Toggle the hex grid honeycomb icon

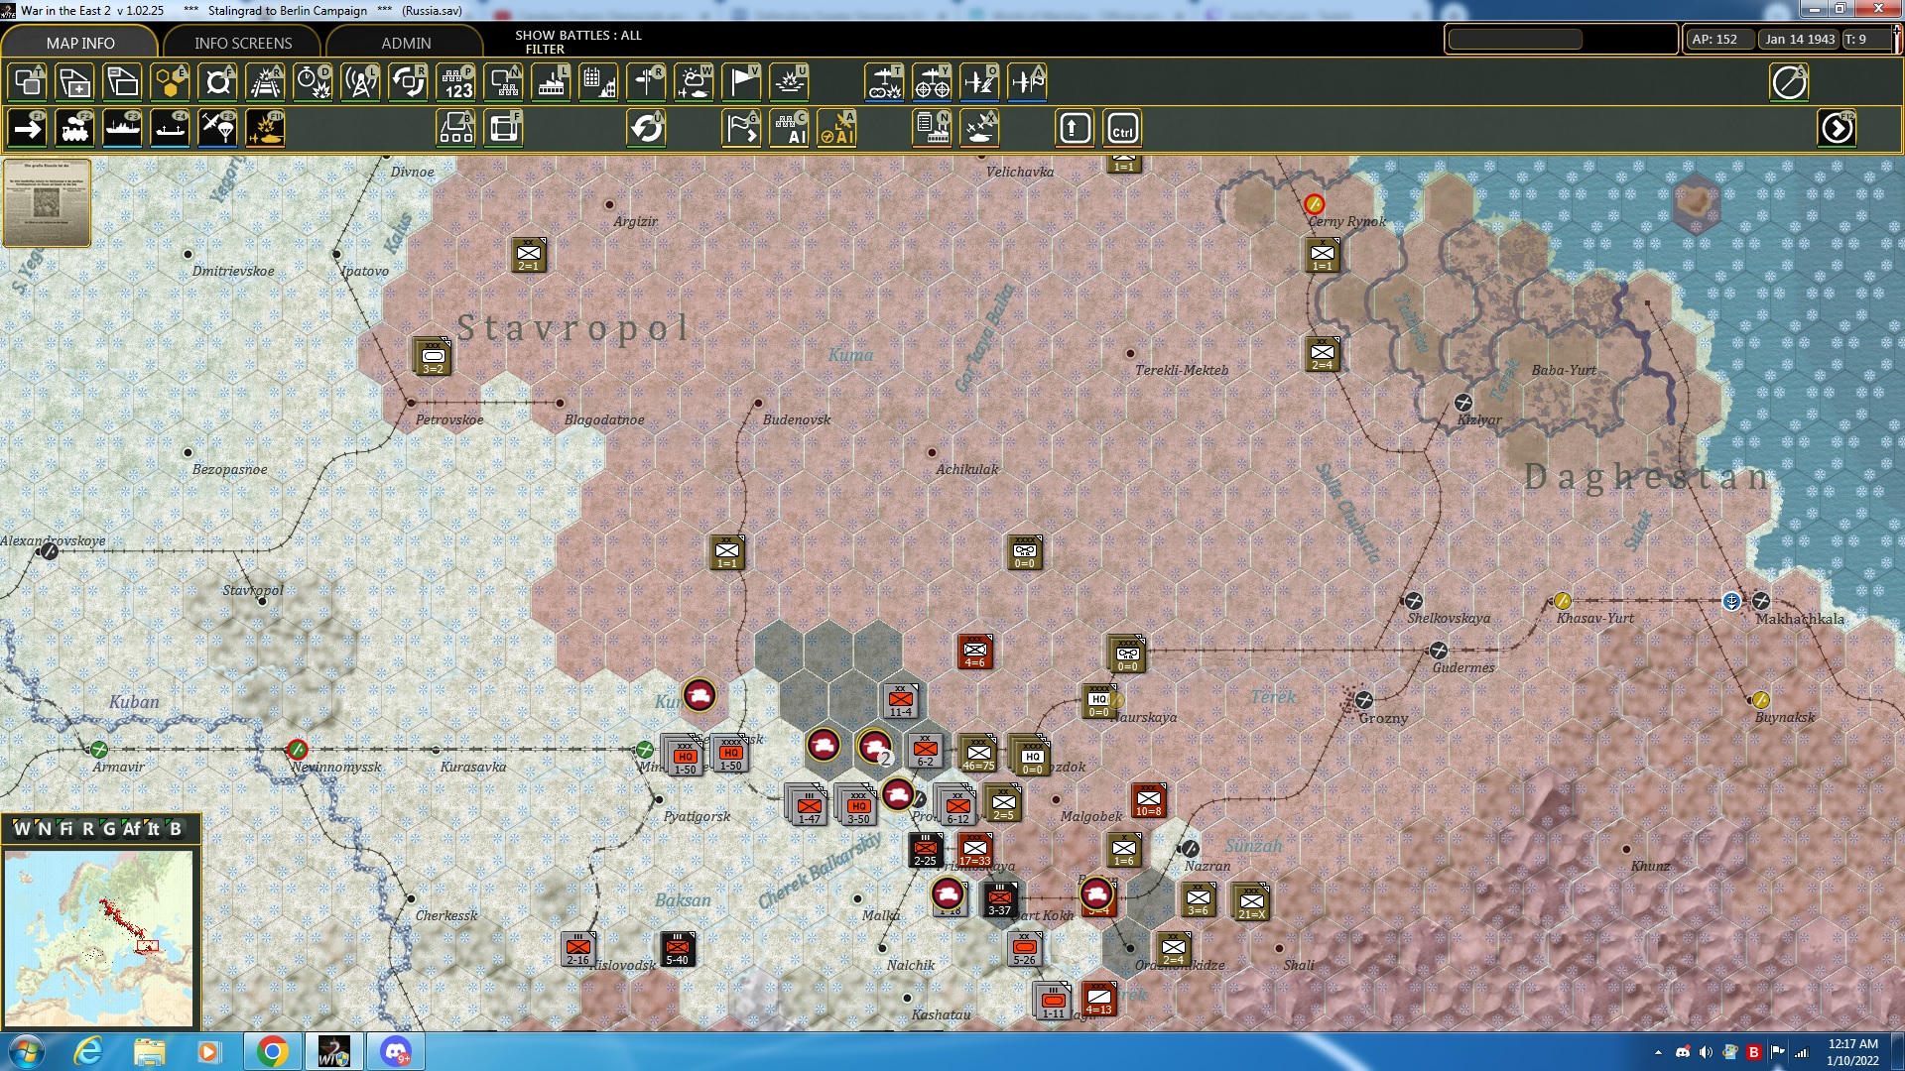170,82
